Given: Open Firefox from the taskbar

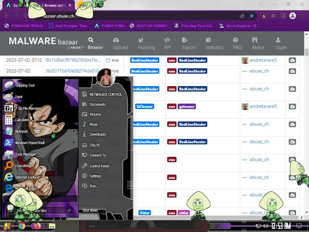Looking at the screenshot, I should (37, 226).
